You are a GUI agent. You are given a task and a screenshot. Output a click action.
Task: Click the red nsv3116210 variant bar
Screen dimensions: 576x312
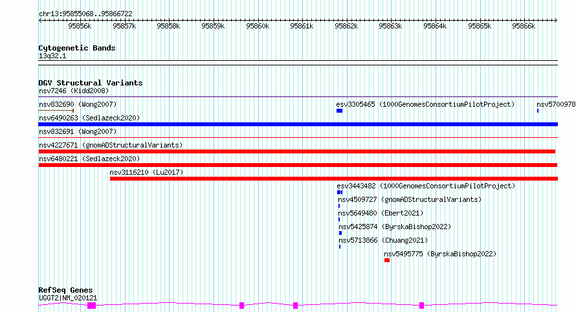(x=334, y=179)
